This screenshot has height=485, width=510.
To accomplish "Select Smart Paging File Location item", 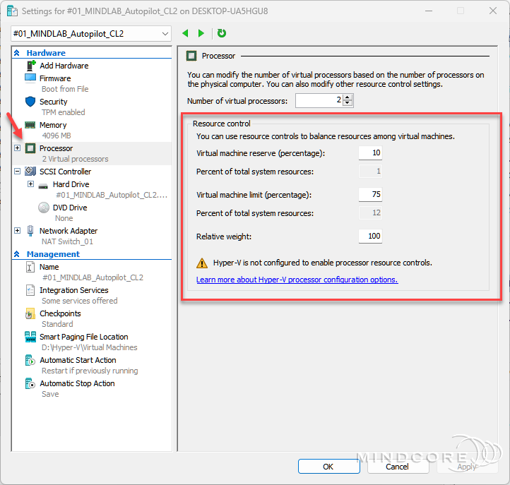I will coord(83,337).
